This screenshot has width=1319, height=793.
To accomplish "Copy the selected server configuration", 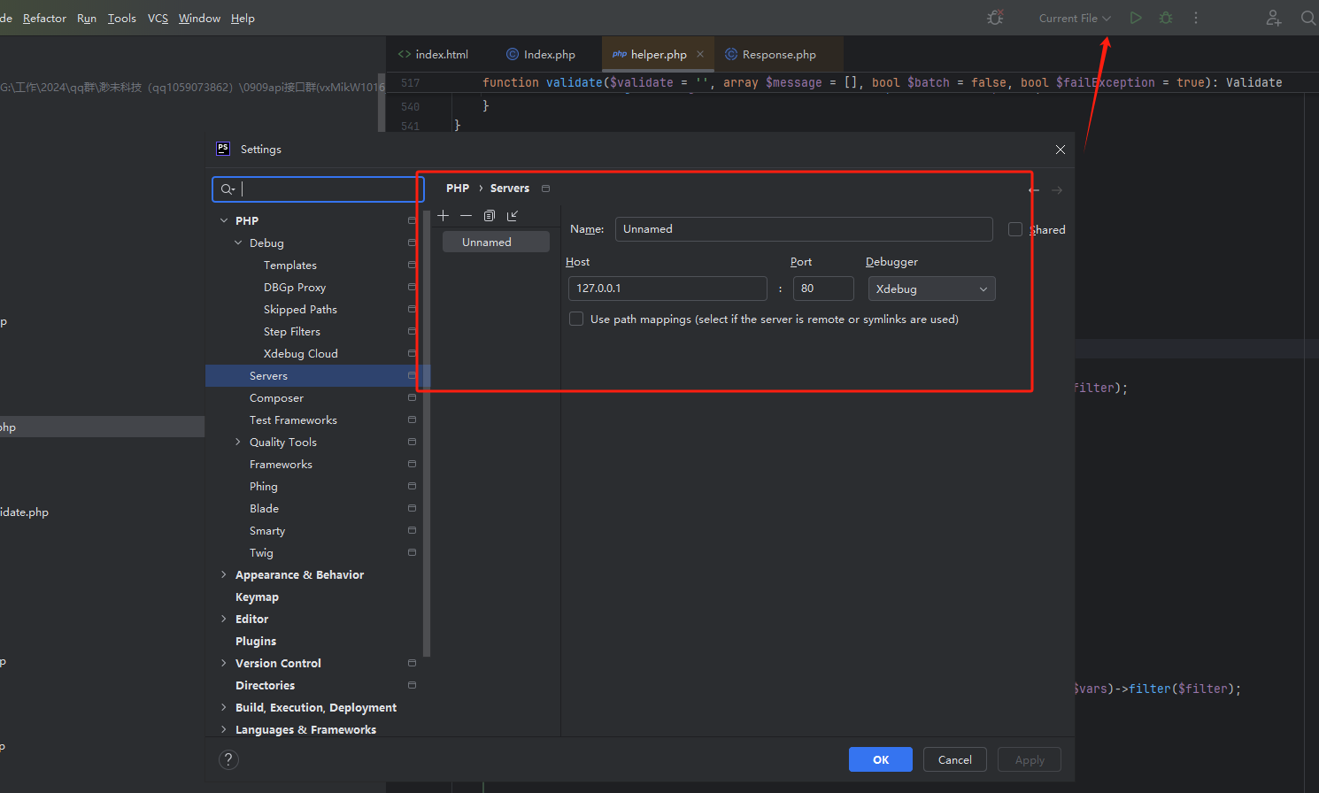I will tap(490, 216).
